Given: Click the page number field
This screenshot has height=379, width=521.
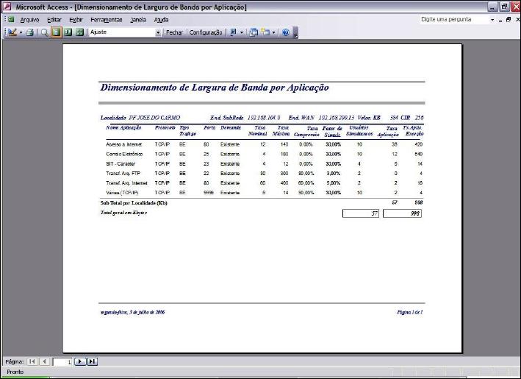Looking at the screenshot, I should (x=62, y=361).
